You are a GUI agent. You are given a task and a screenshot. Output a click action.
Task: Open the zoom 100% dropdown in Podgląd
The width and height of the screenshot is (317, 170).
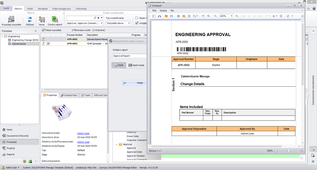tap(231, 16)
